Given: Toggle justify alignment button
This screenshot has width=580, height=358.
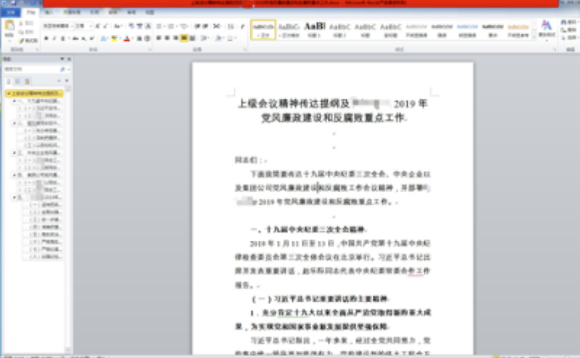Looking at the screenshot, I should (184, 38).
